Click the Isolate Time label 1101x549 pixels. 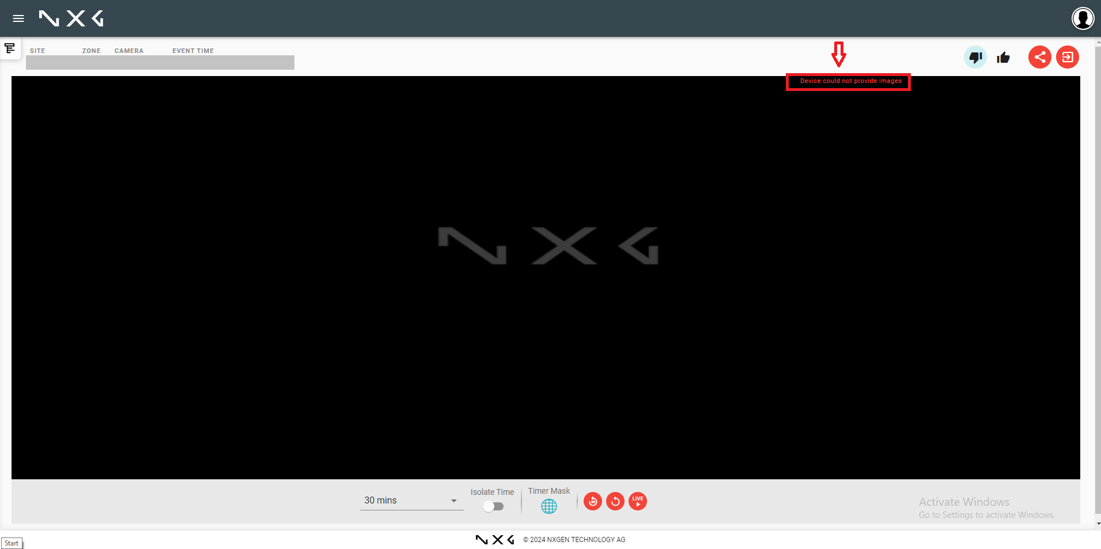[x=492, y=492]
